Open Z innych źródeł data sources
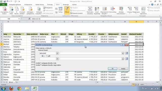 pos(22,10)
